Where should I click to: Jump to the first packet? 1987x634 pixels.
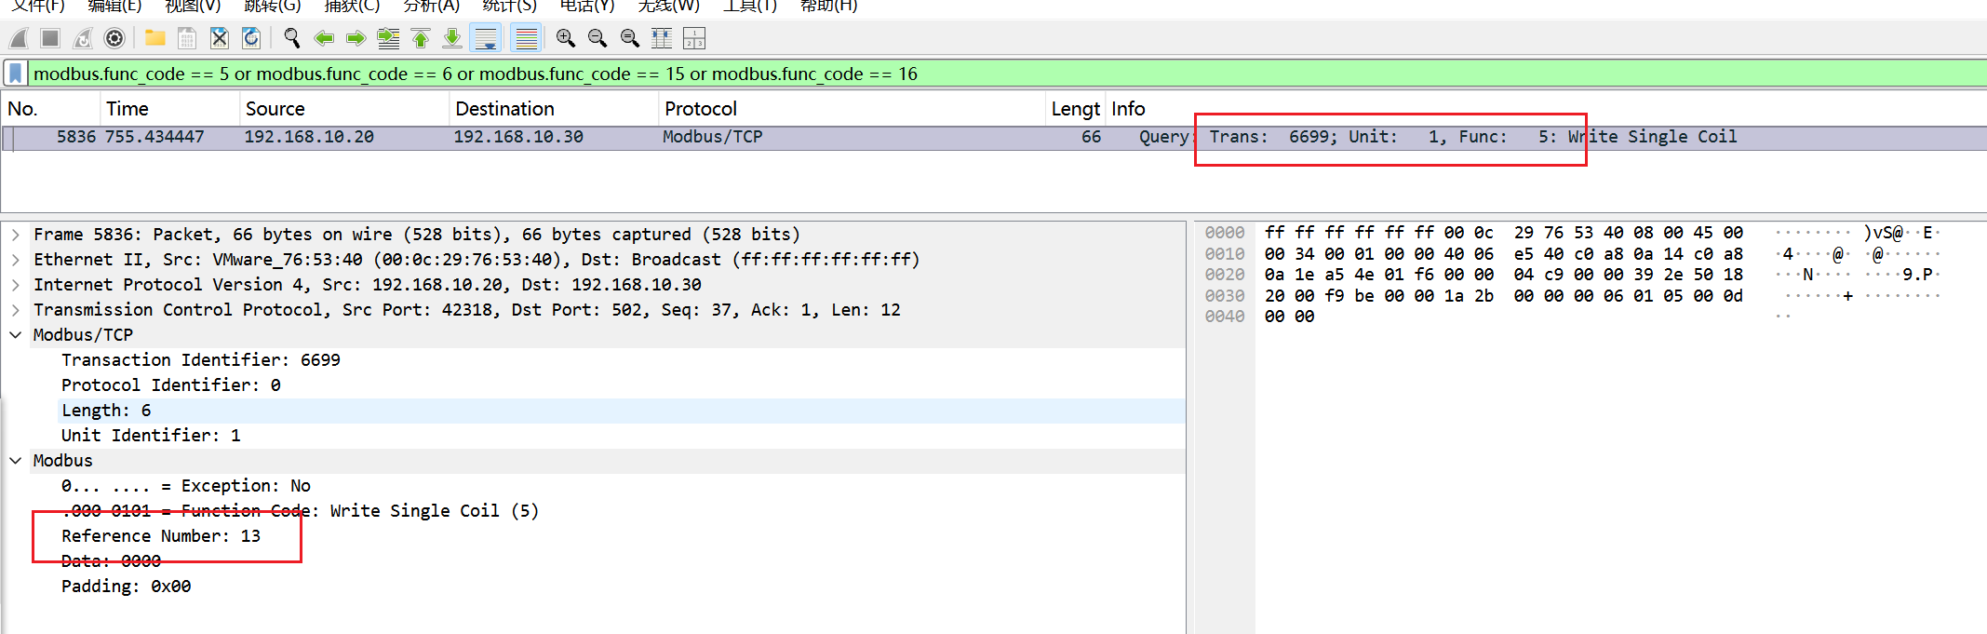[421, 38]
